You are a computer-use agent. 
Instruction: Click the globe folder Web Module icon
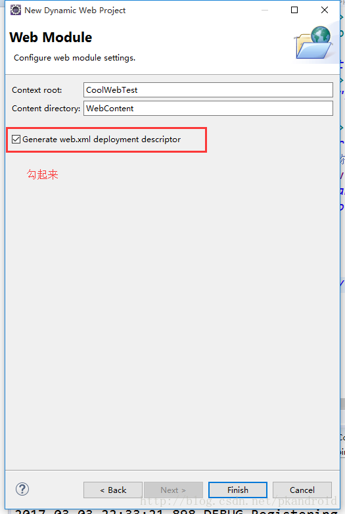[313, 43]
